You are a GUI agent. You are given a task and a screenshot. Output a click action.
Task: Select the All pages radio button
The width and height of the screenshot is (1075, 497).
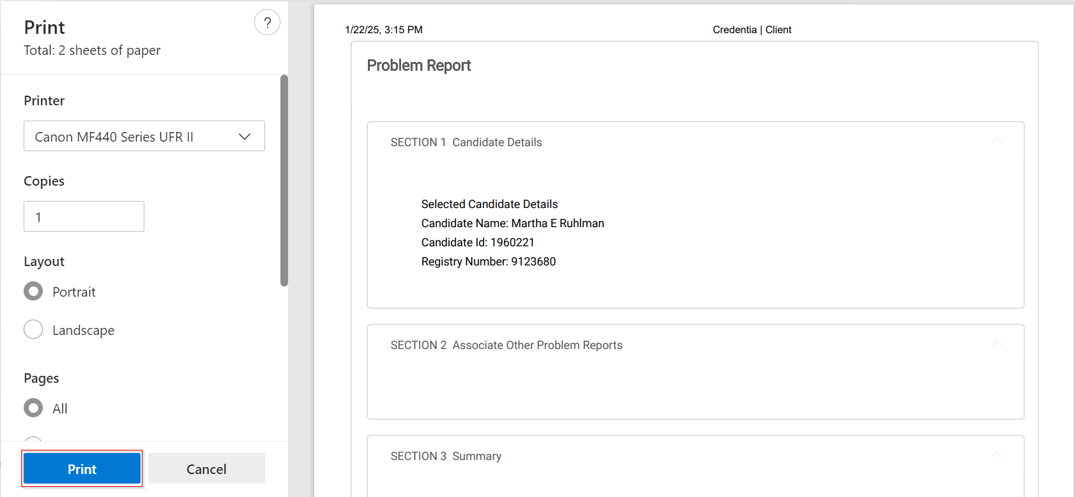(x=33, y=408)
